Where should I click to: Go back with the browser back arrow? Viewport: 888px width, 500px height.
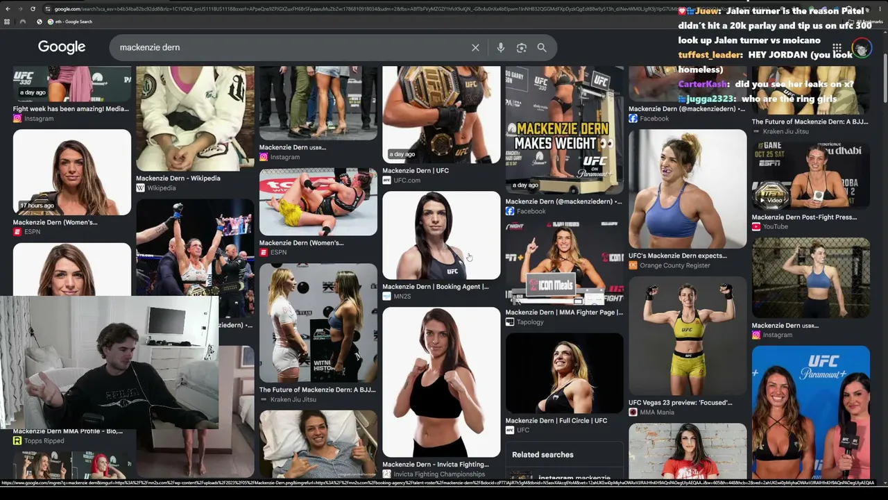[8, 9]
